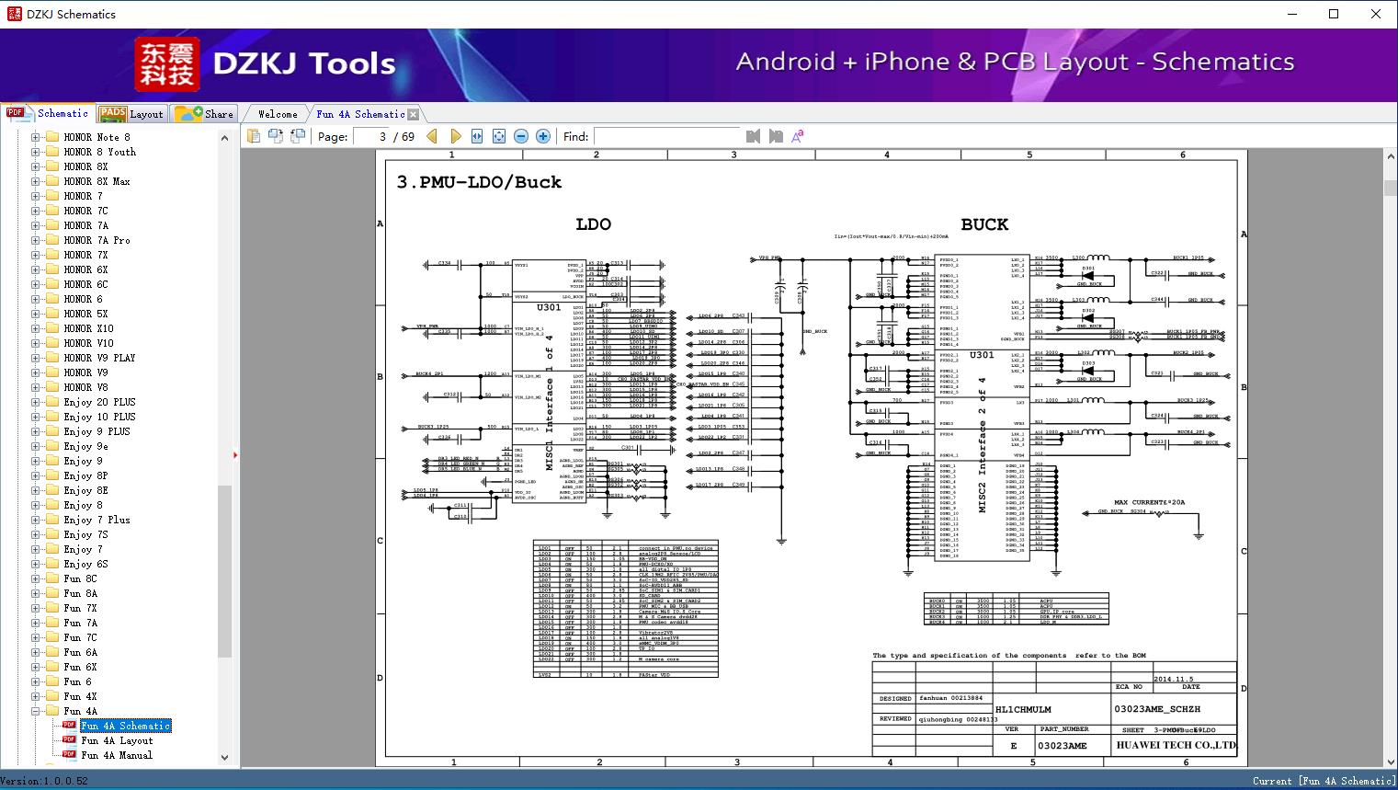
Task: Expand the Fun 7X tree node
Action: coord(36,608)
